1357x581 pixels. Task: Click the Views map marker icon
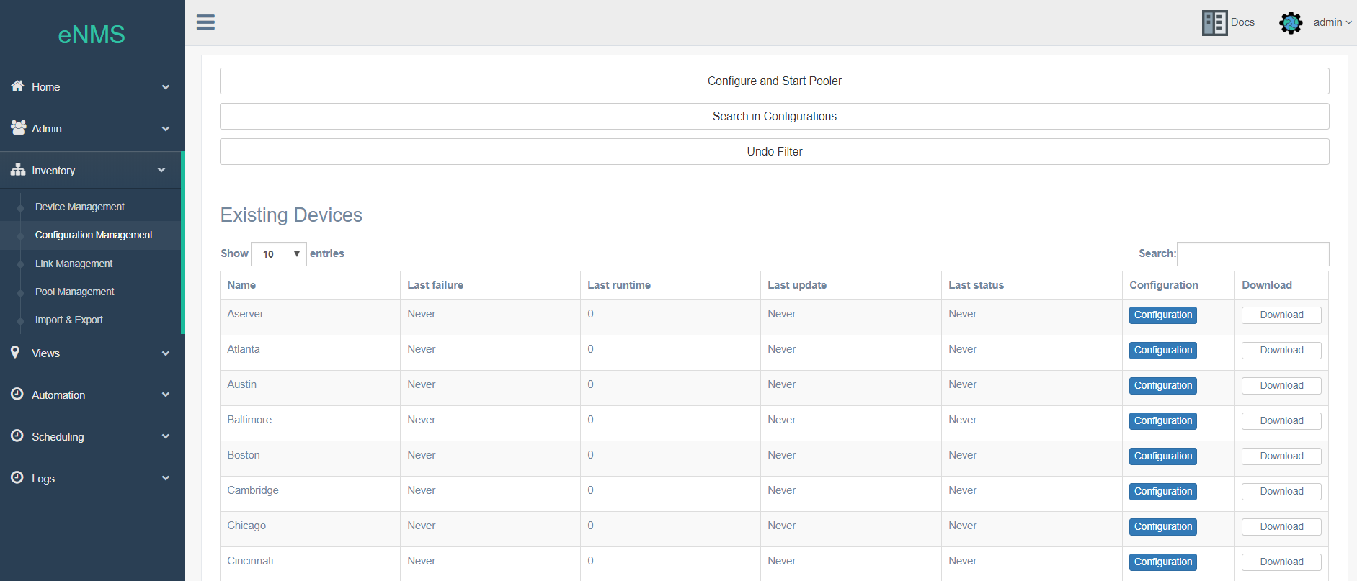tap(15, 352)
